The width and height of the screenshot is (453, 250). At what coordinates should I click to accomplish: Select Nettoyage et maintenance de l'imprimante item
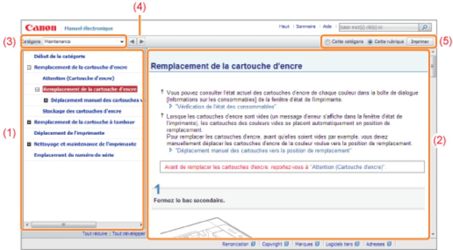click(85, 144)
